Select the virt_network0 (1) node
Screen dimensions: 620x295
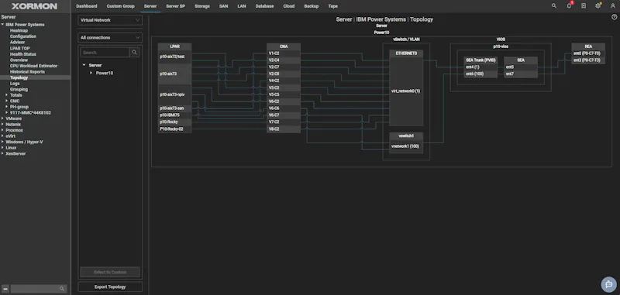point(406,91)
